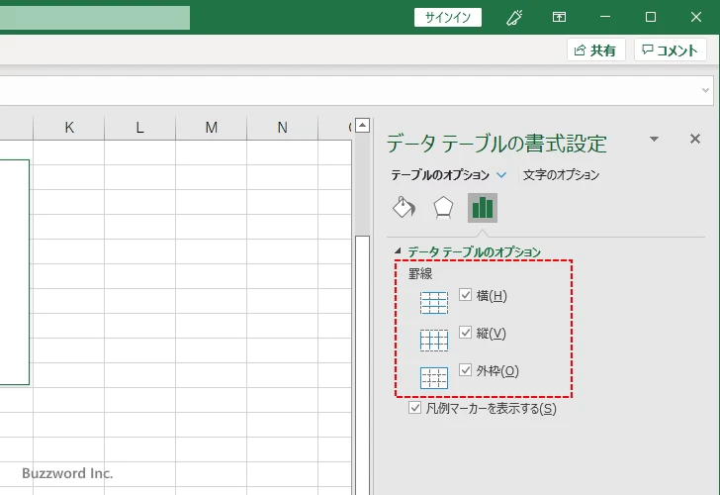Minimize the Excel window
This screenshot has width=720, height=495.
[x=605, y=18]
